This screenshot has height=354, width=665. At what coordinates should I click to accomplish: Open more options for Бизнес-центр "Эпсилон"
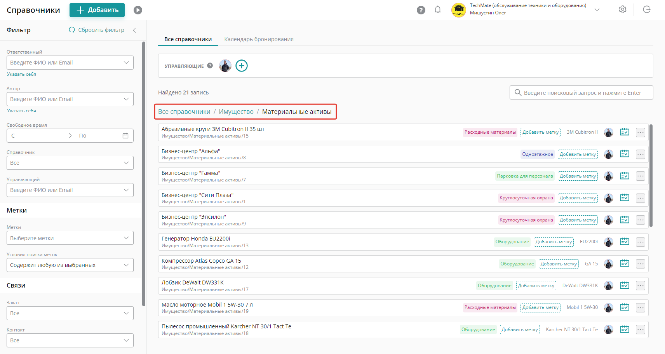[x=641, y=220]
